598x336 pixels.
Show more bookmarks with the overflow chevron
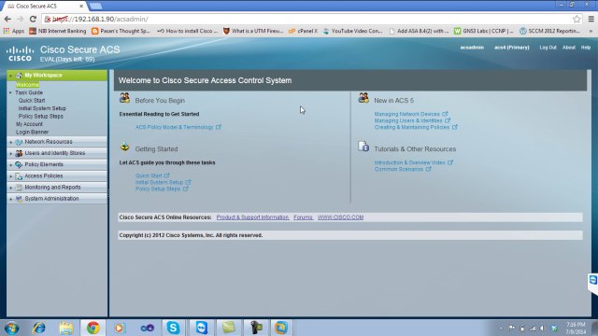click(591, 31)
